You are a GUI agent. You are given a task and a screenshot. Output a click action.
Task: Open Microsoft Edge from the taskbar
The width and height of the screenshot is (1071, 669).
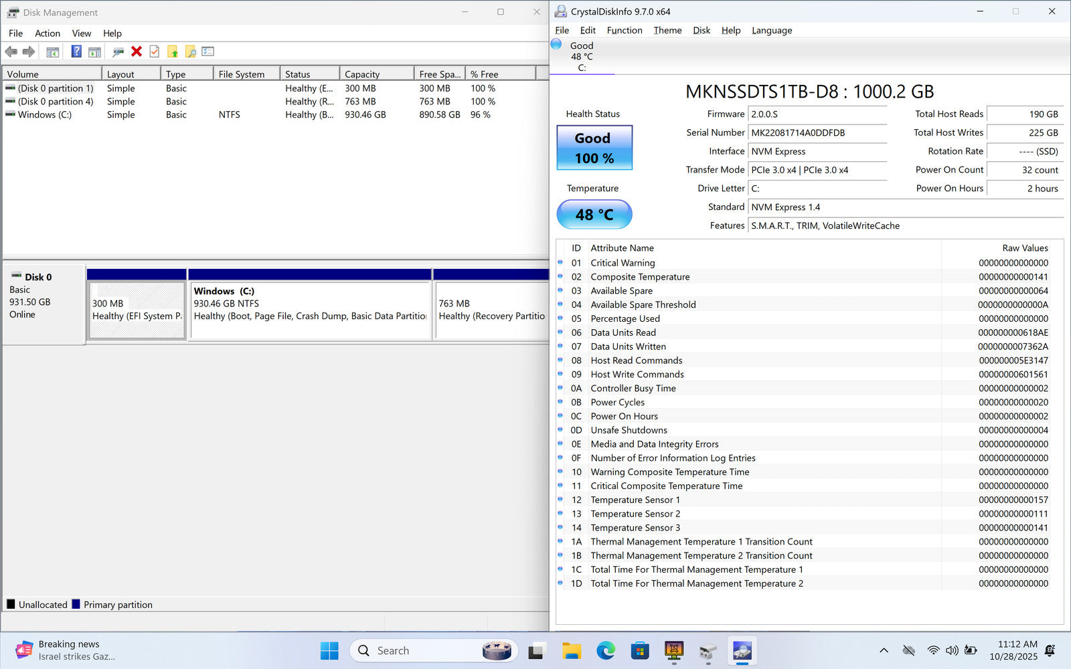click(x=606, y=650)
